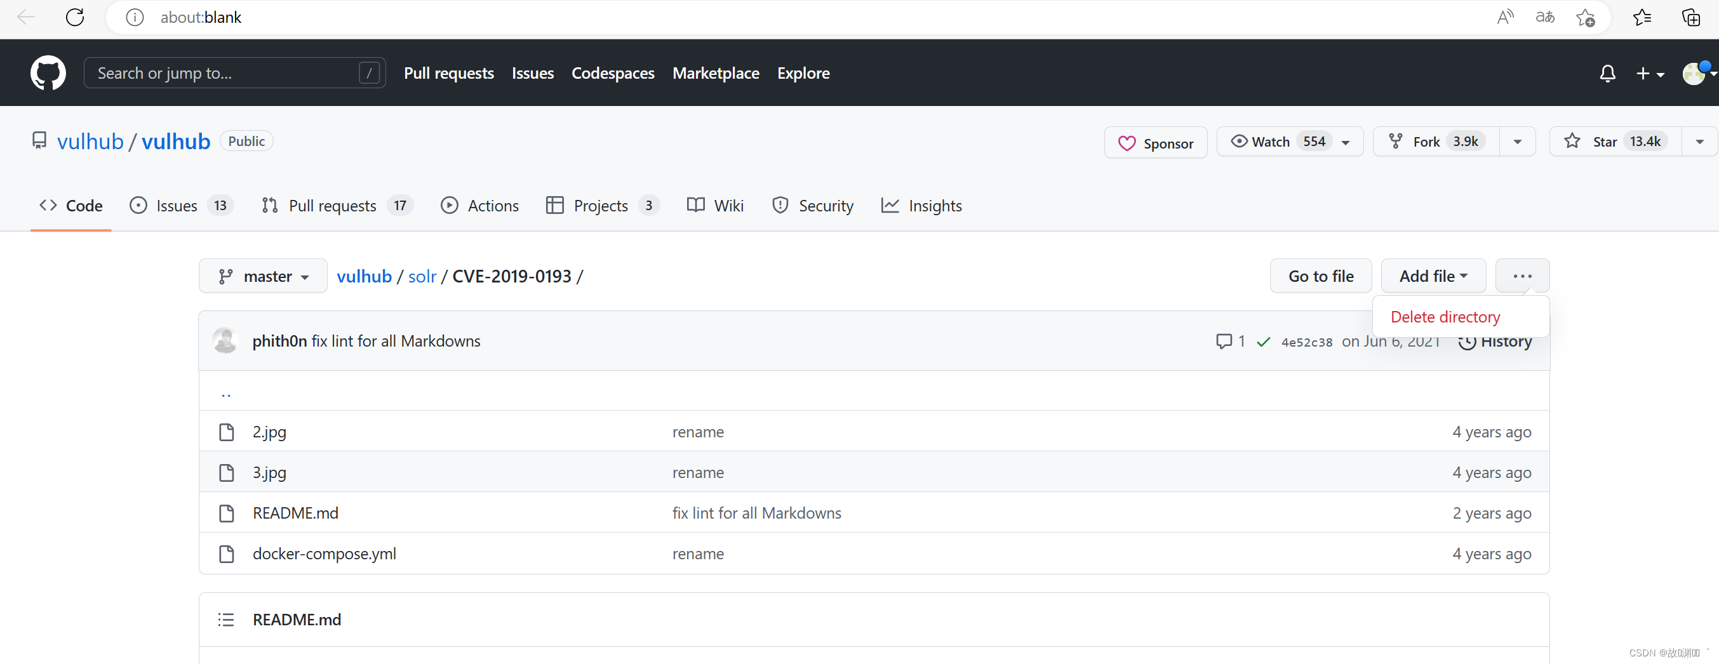Open Explore in the top navigation
The image size is (1719, 664).
803,73
